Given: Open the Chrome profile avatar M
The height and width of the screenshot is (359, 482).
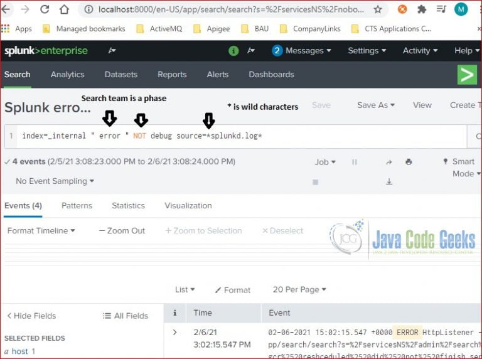Looking at the screenshot, I should 461,9.
